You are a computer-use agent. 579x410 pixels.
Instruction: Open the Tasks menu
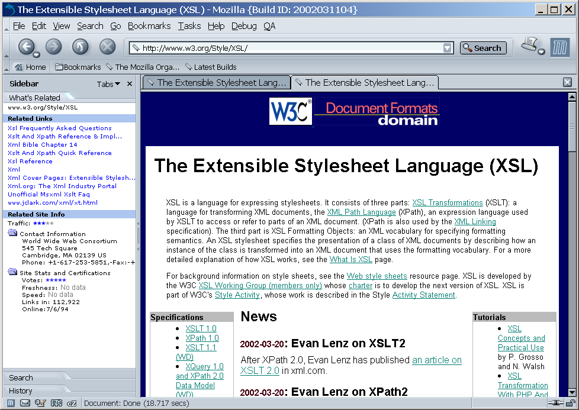[x=189, y=26]
